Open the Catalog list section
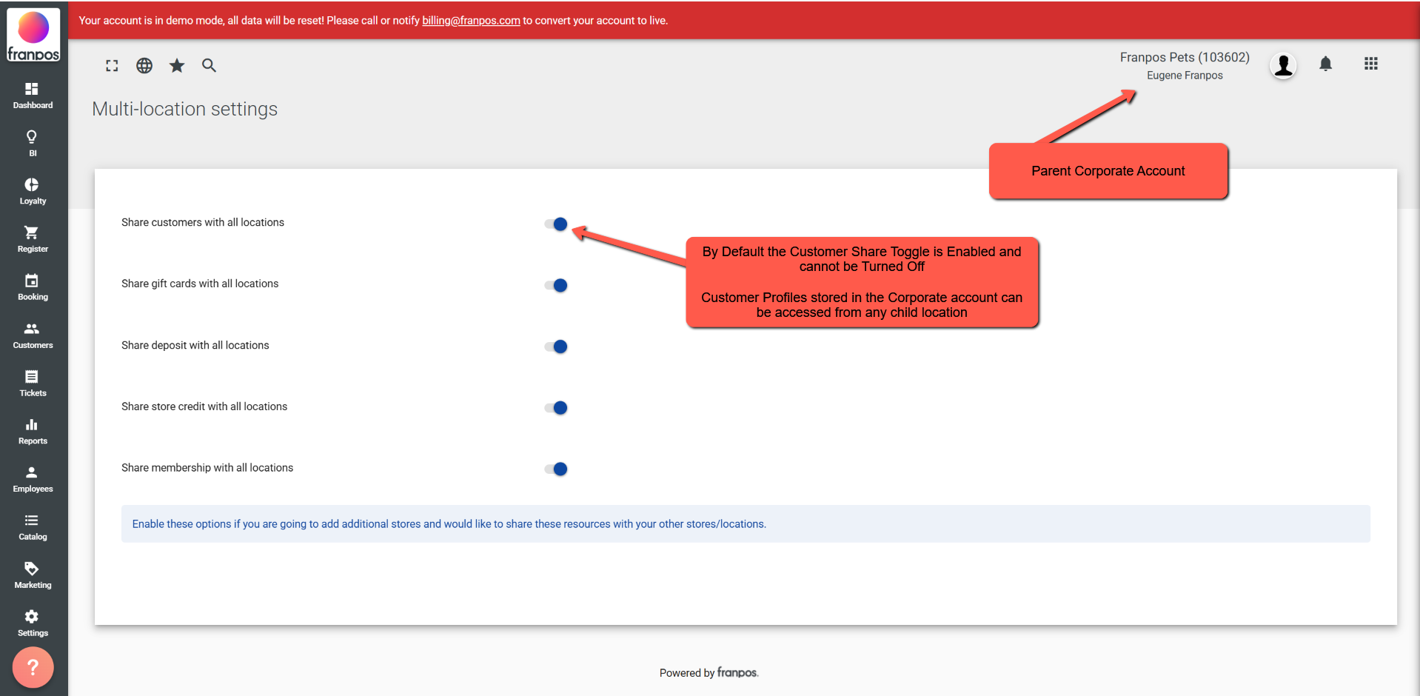This screenshot has height=696, width=1420. (x=33, y=528)
